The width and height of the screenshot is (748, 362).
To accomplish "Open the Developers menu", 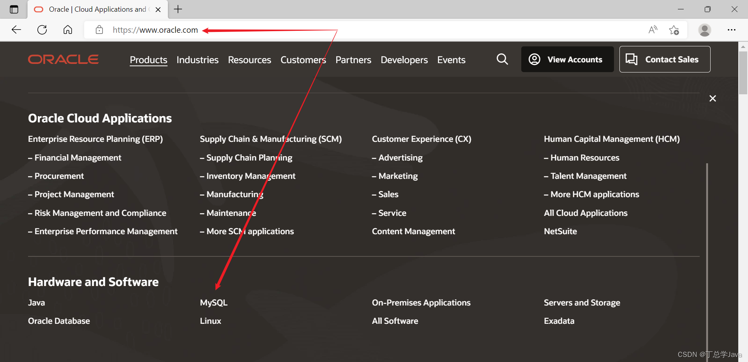I will point(404,60).
